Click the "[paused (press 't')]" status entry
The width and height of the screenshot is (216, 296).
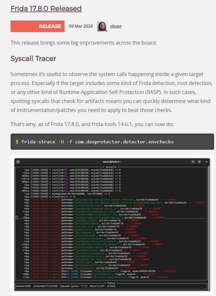74,286
